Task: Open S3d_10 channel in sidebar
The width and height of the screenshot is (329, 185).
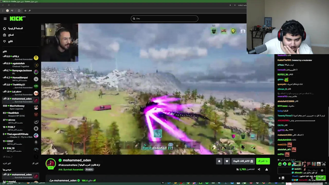Action: pos(21,150)
